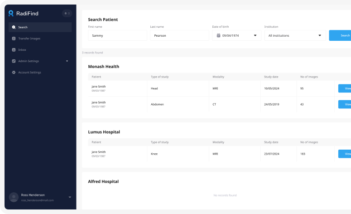This screenshot has width=351, height=214.
Task: Open the All institutions dropdown
Action: click(295, 35)
